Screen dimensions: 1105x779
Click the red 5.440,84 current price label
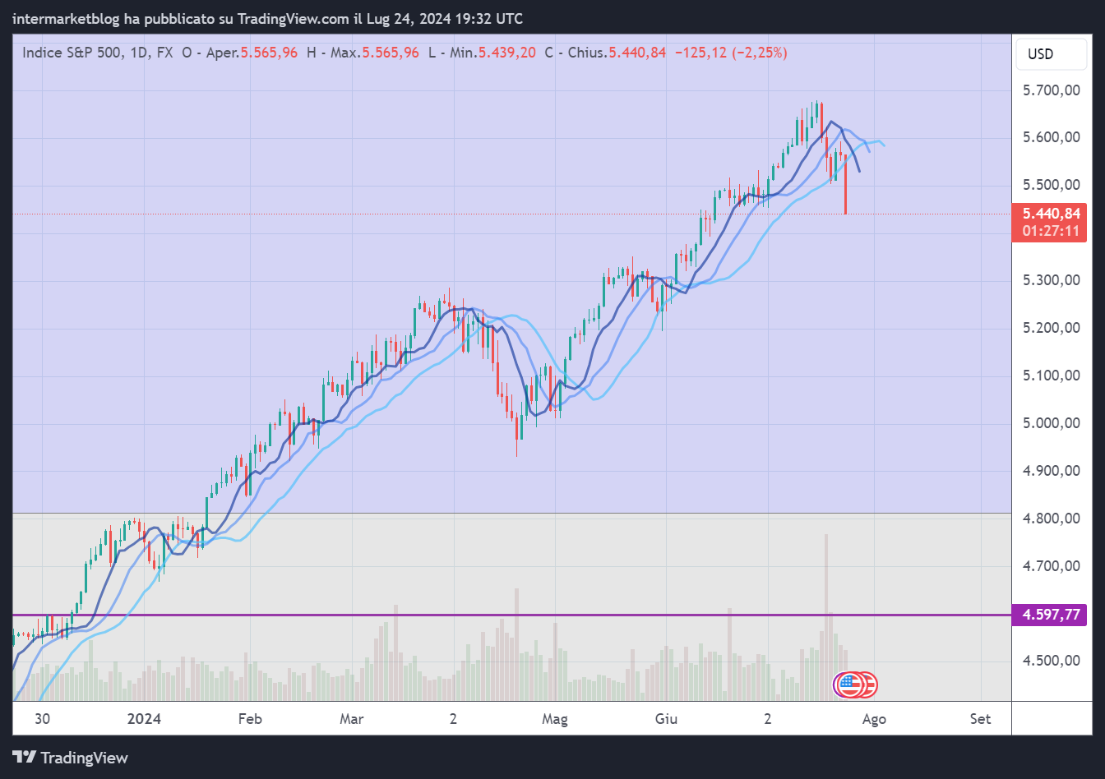[x=1051, y=214]
